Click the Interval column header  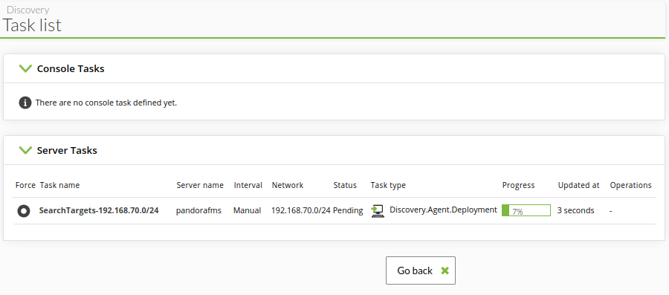248,185
